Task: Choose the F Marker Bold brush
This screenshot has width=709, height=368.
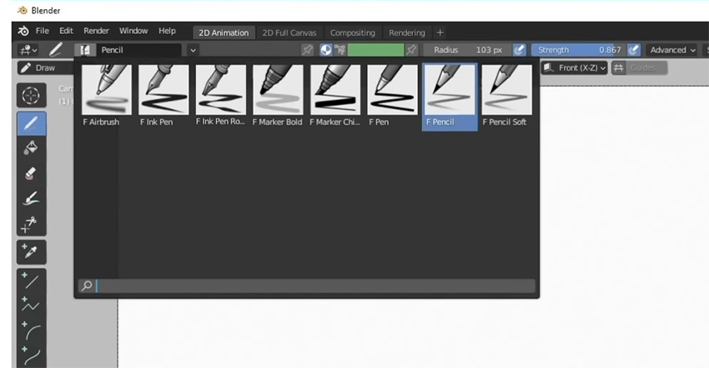Action: pyautogui.click(x=278, y=96)
